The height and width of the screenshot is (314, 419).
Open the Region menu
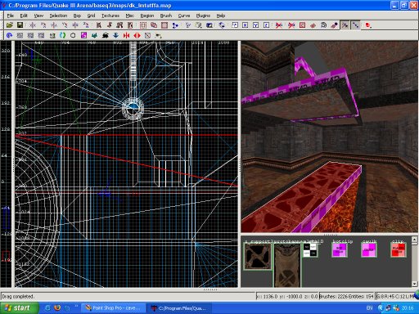[x=147, y=16]
